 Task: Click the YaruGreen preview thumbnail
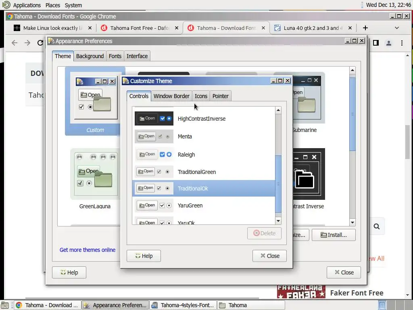pyautogui.click(x=154, y=205)
